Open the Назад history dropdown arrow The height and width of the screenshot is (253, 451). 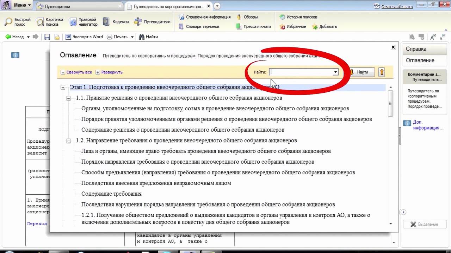coord(28,37)
